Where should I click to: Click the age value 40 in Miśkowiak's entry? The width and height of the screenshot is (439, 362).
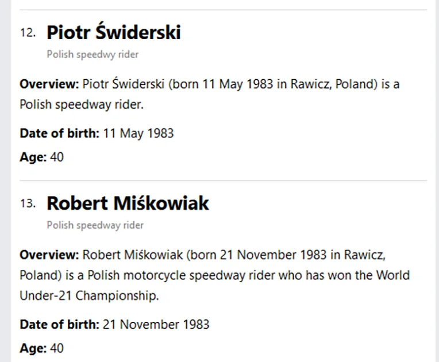pos(57,348)
